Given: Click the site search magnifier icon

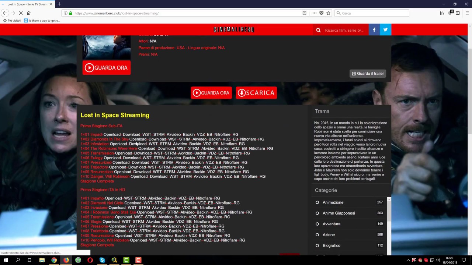Looking at the screenshot, I should point(318,30).
